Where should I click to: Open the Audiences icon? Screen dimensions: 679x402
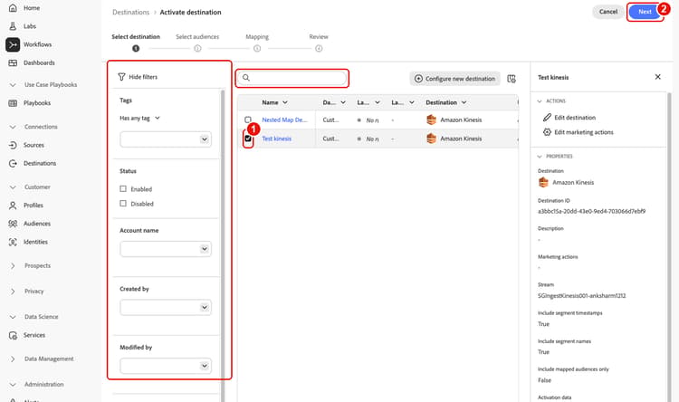(13, 224)
